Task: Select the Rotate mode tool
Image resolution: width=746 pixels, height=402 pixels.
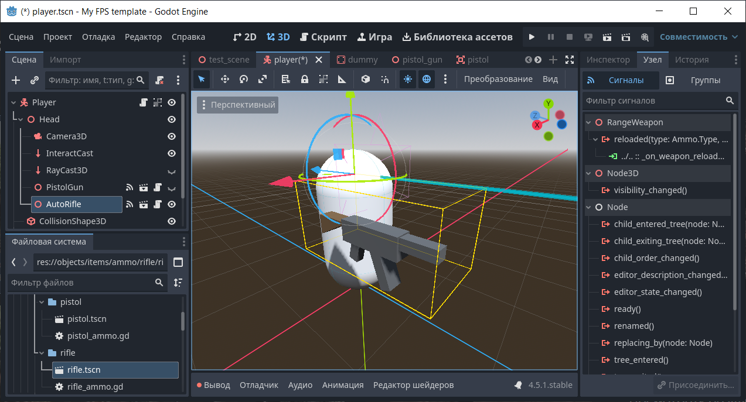Action: coord(243,79)
